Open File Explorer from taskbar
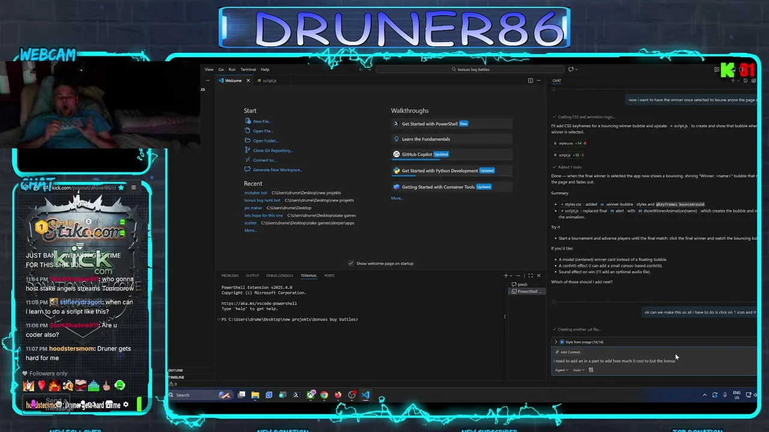Screen dimensions: 769x432 click(255, 395)
